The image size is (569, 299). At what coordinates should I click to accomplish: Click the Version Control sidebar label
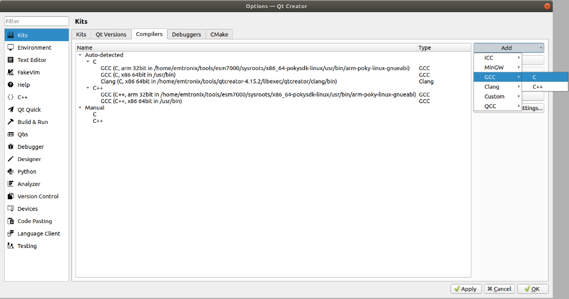[x=38, y=196]
